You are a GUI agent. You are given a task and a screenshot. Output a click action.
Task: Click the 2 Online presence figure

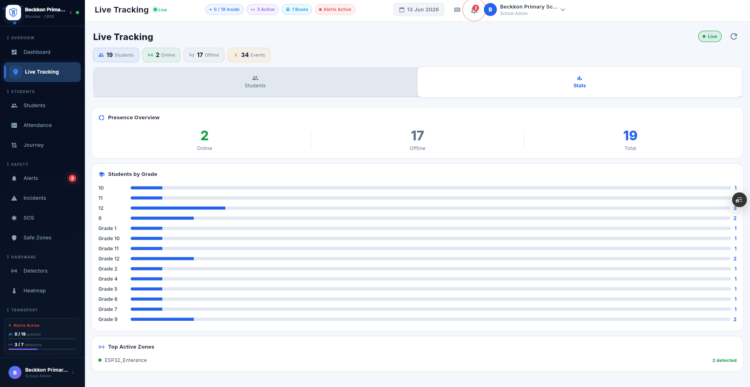pos(205,140)
